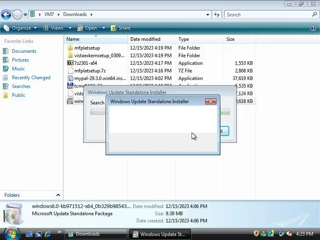Expand the Open dropdown arrow
This screenshot has height=240, width=320.
[104, 28]
